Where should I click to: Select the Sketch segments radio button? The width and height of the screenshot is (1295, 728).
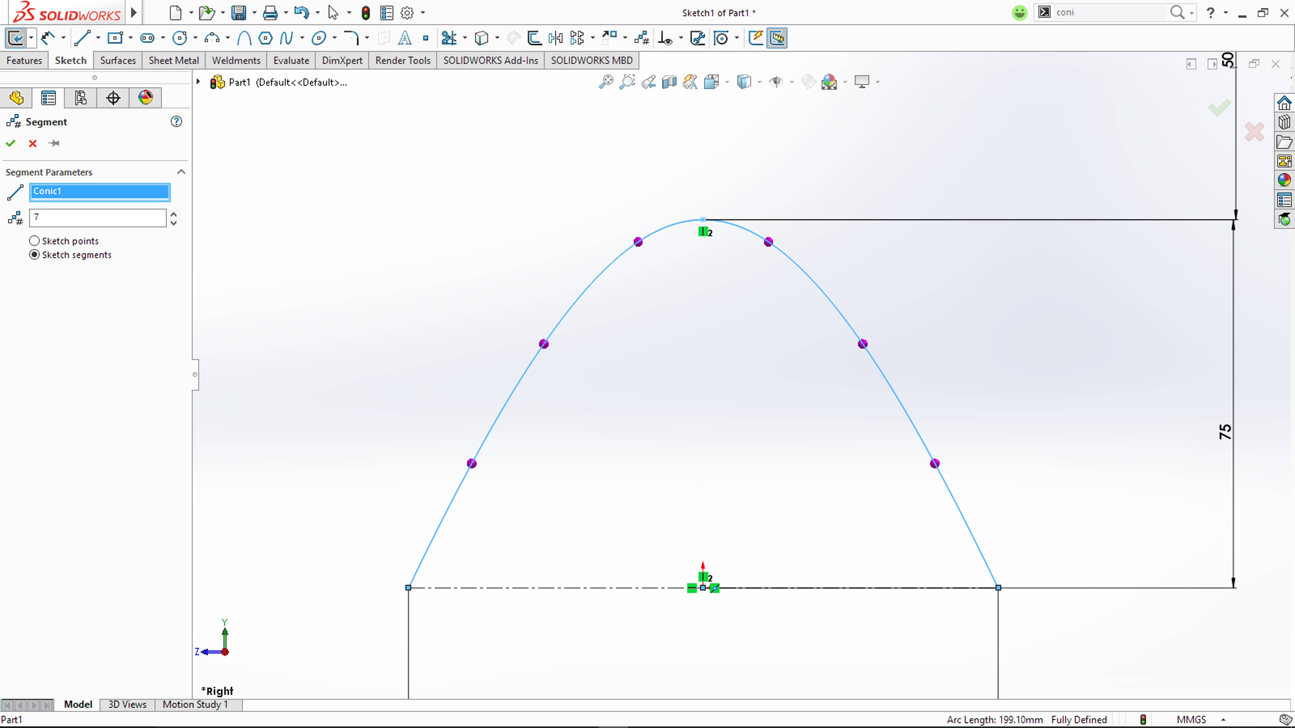click(x=34, y=255)
